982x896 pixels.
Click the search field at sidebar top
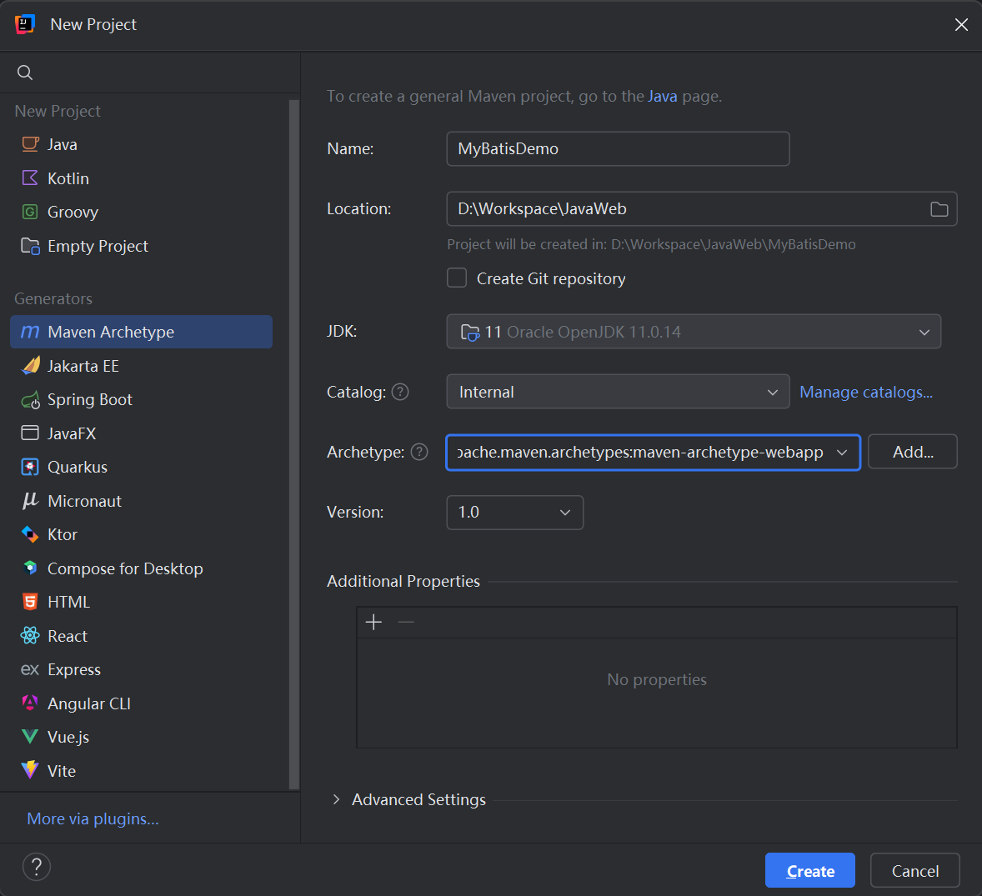[x=150, y=73]
